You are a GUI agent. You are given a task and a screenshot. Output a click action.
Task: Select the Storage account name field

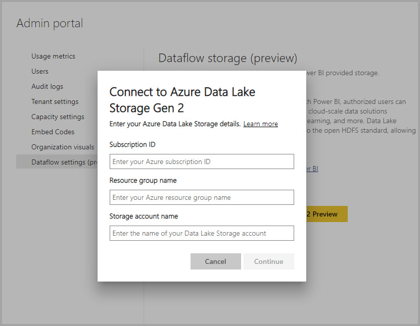click(x=202, y=233)
